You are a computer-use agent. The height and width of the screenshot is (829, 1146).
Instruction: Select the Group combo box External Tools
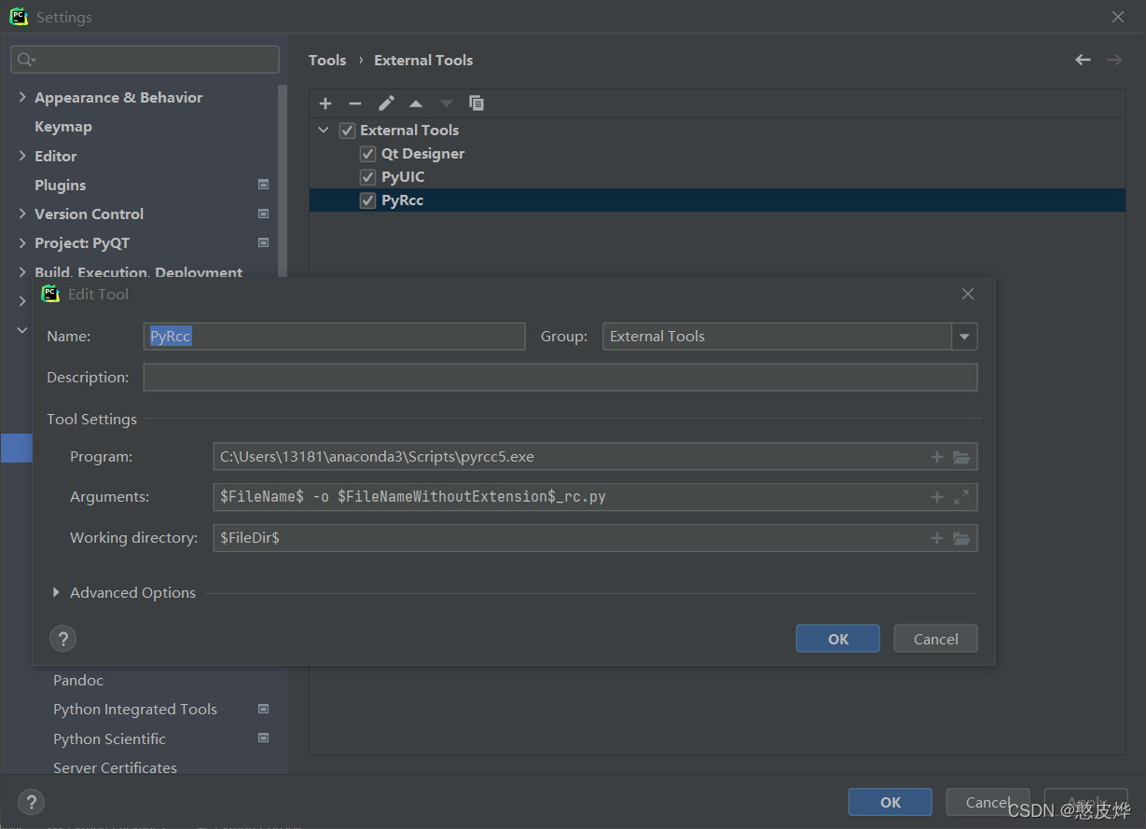click(790, 337)
